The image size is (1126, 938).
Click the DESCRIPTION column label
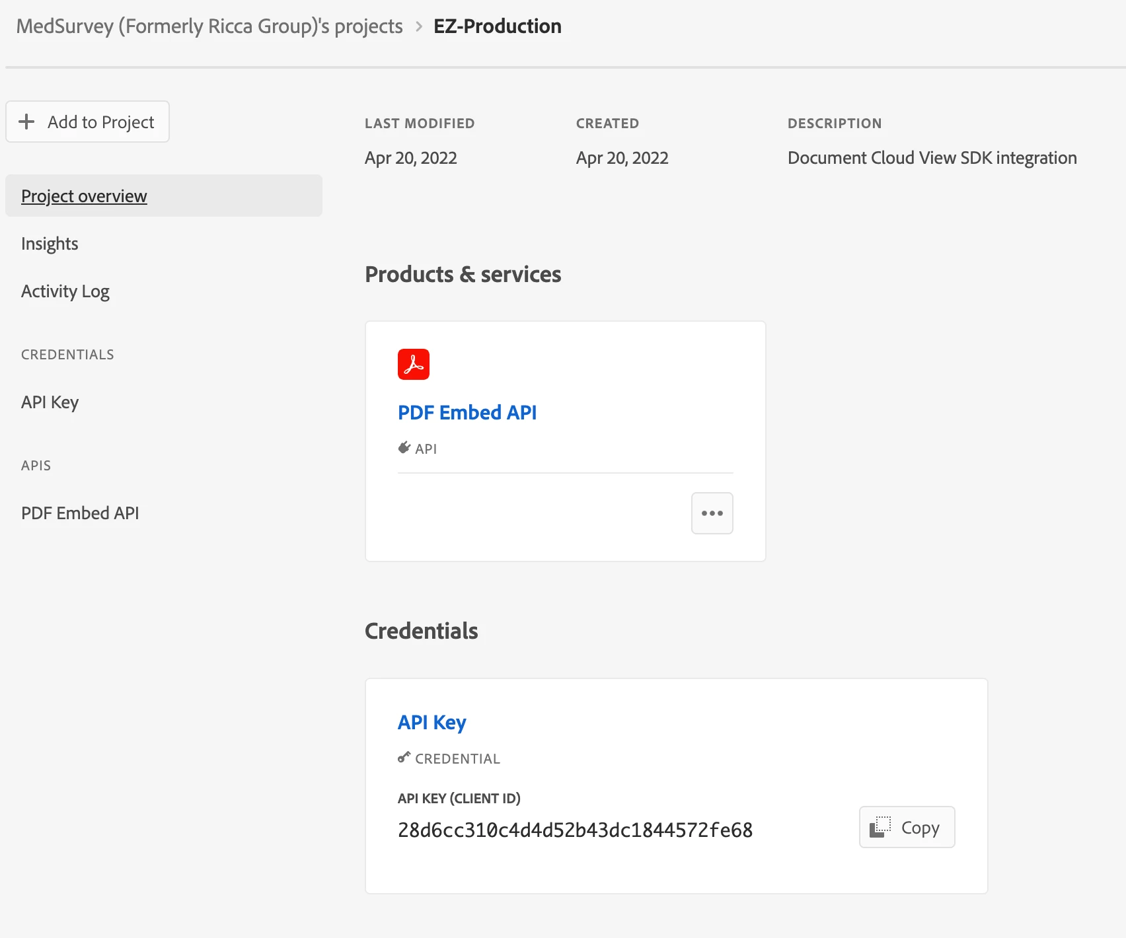[x=835, y=124]
